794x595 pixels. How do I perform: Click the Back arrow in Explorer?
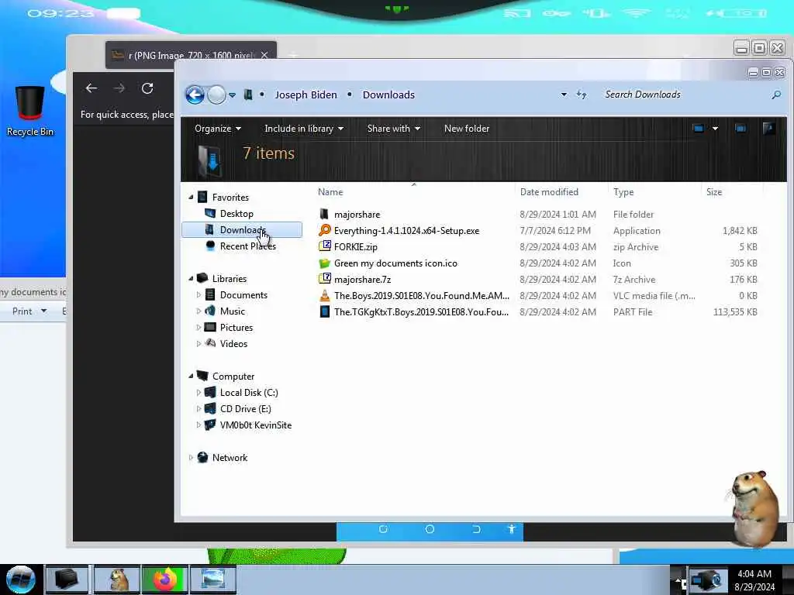click(195, 95)
